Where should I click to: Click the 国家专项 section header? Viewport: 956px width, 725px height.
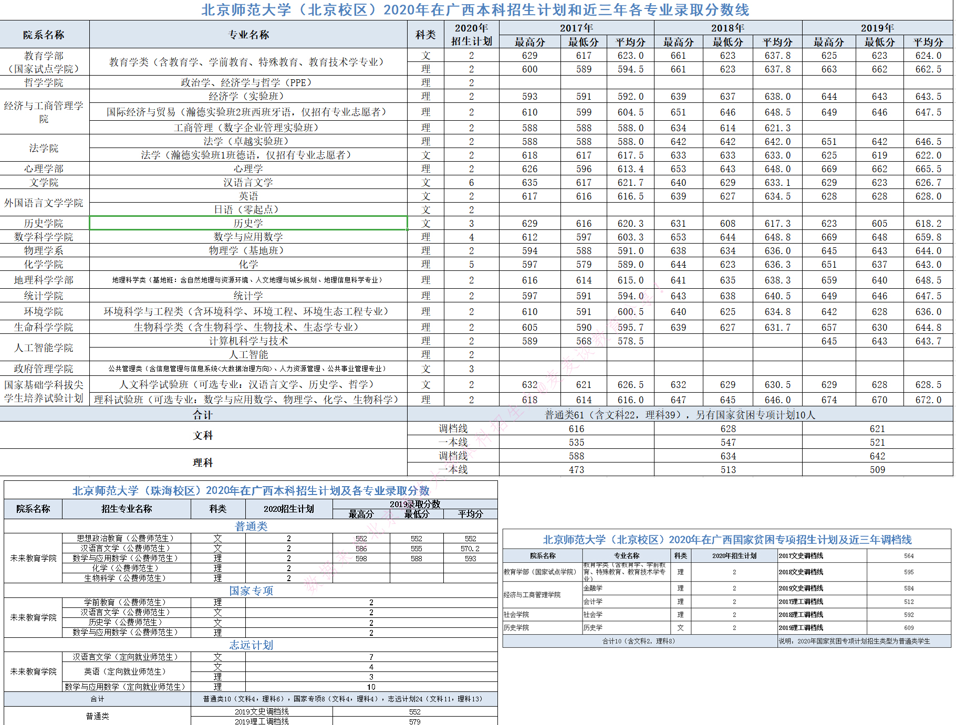pyautogui.click(x=251, y=590)
